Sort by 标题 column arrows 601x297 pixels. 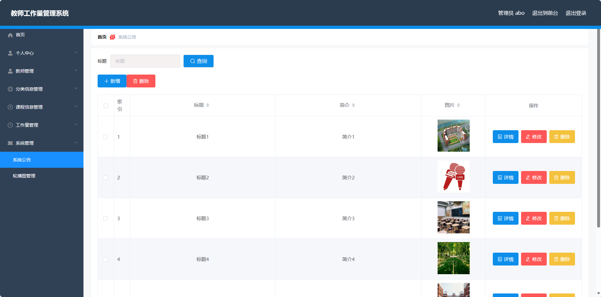click(x=208, y=105)
